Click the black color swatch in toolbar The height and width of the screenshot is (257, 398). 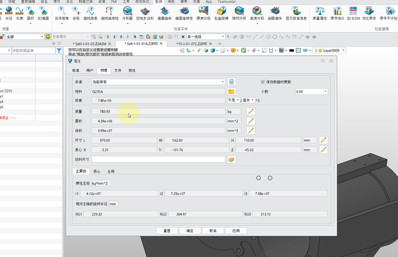[x=292, y=50]
